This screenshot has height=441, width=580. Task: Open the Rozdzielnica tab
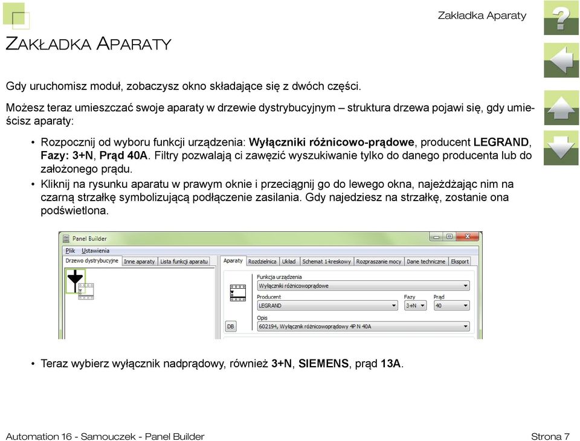[x=262, y=261]
